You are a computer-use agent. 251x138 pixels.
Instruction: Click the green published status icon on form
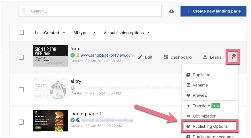click(x=73, y=55)
